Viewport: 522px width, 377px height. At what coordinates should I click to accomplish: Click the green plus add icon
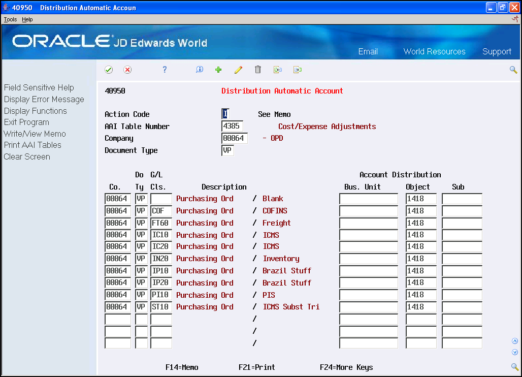point(218,70)
